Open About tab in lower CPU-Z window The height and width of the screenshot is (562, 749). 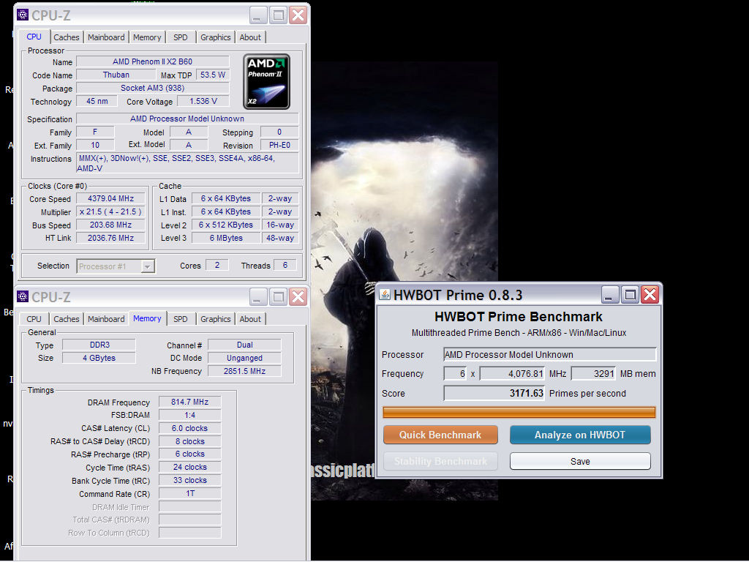(250, 319)
